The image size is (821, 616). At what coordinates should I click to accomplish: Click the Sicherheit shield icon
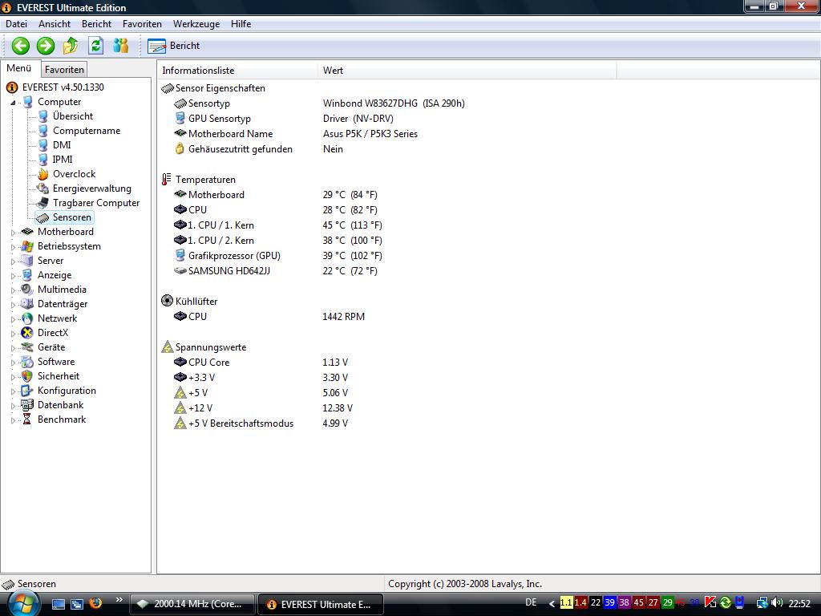click(x=27, y=377)
